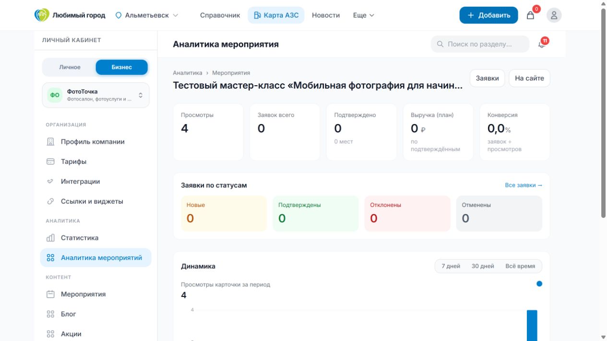Open Мероприятия in sidebar

pyautogui.click(x=95, y=294)
